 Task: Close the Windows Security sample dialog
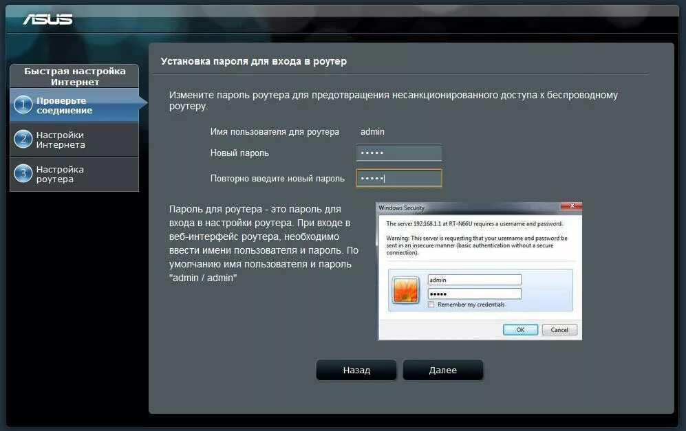pos(571,206)
